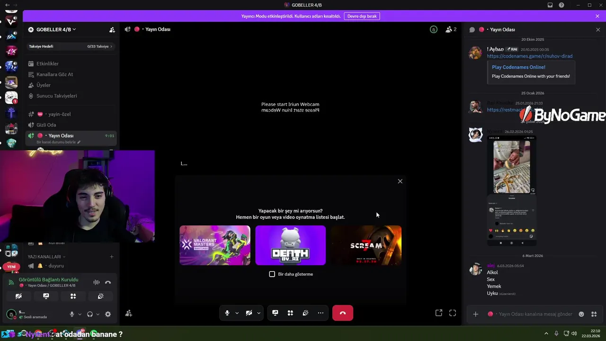
Task: Expand Takviye Hedefi boost goal arrow
Action: (x=111, y=46)
